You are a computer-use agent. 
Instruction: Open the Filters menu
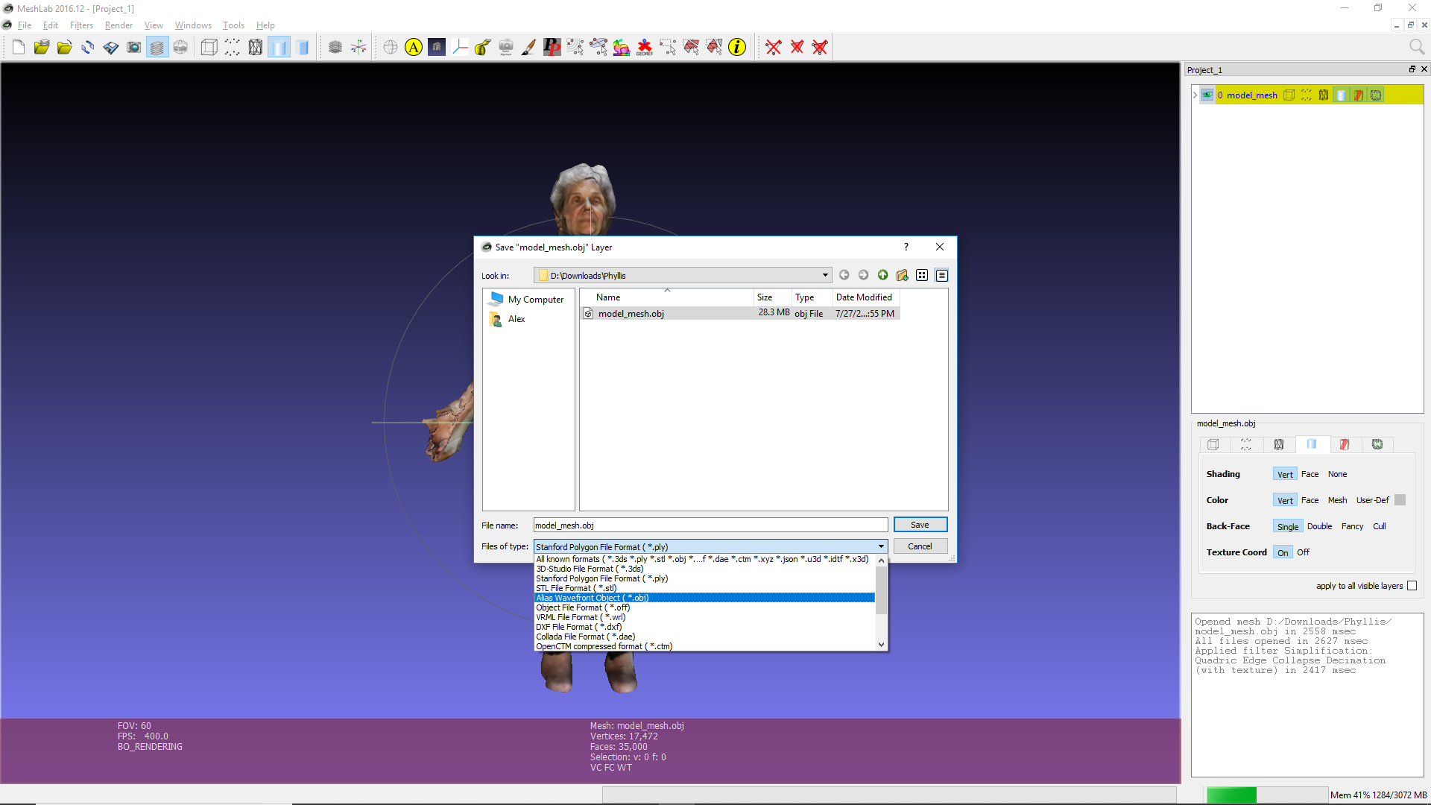(81, 25)
